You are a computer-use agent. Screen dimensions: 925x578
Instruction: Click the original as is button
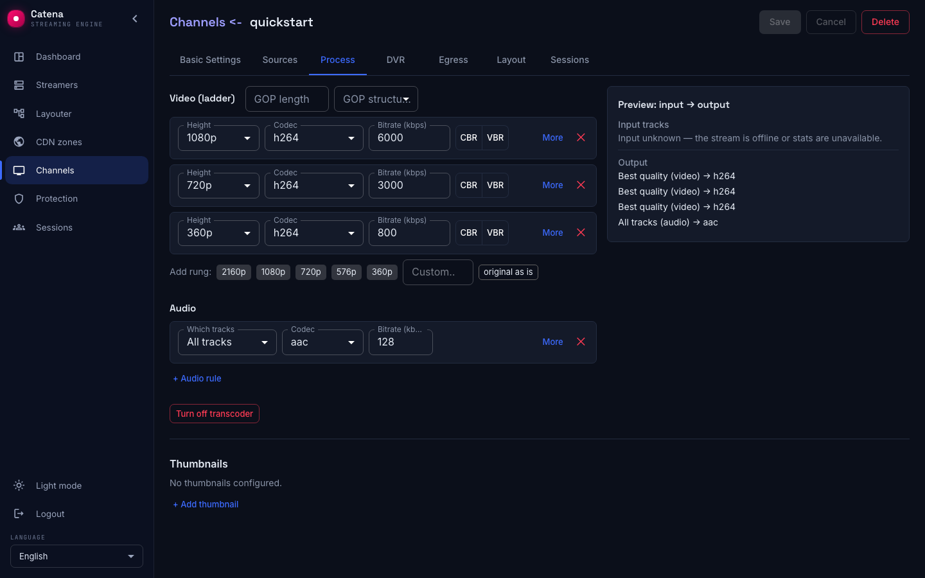click(x=508, y=272)
